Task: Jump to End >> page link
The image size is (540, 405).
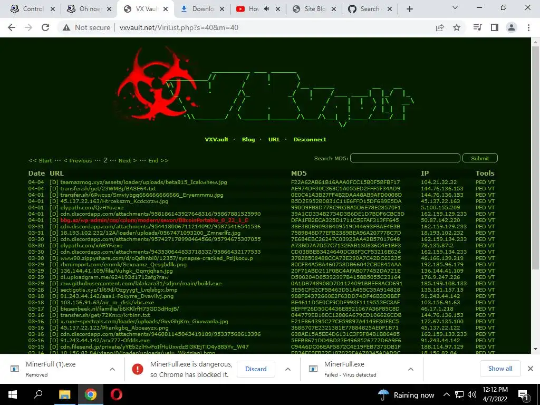Action: click(158, 160)
